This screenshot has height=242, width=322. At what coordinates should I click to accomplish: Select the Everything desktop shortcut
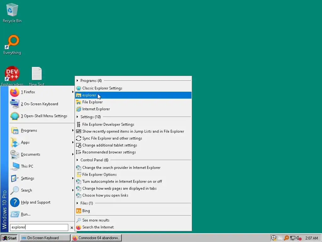click(12, 45)
